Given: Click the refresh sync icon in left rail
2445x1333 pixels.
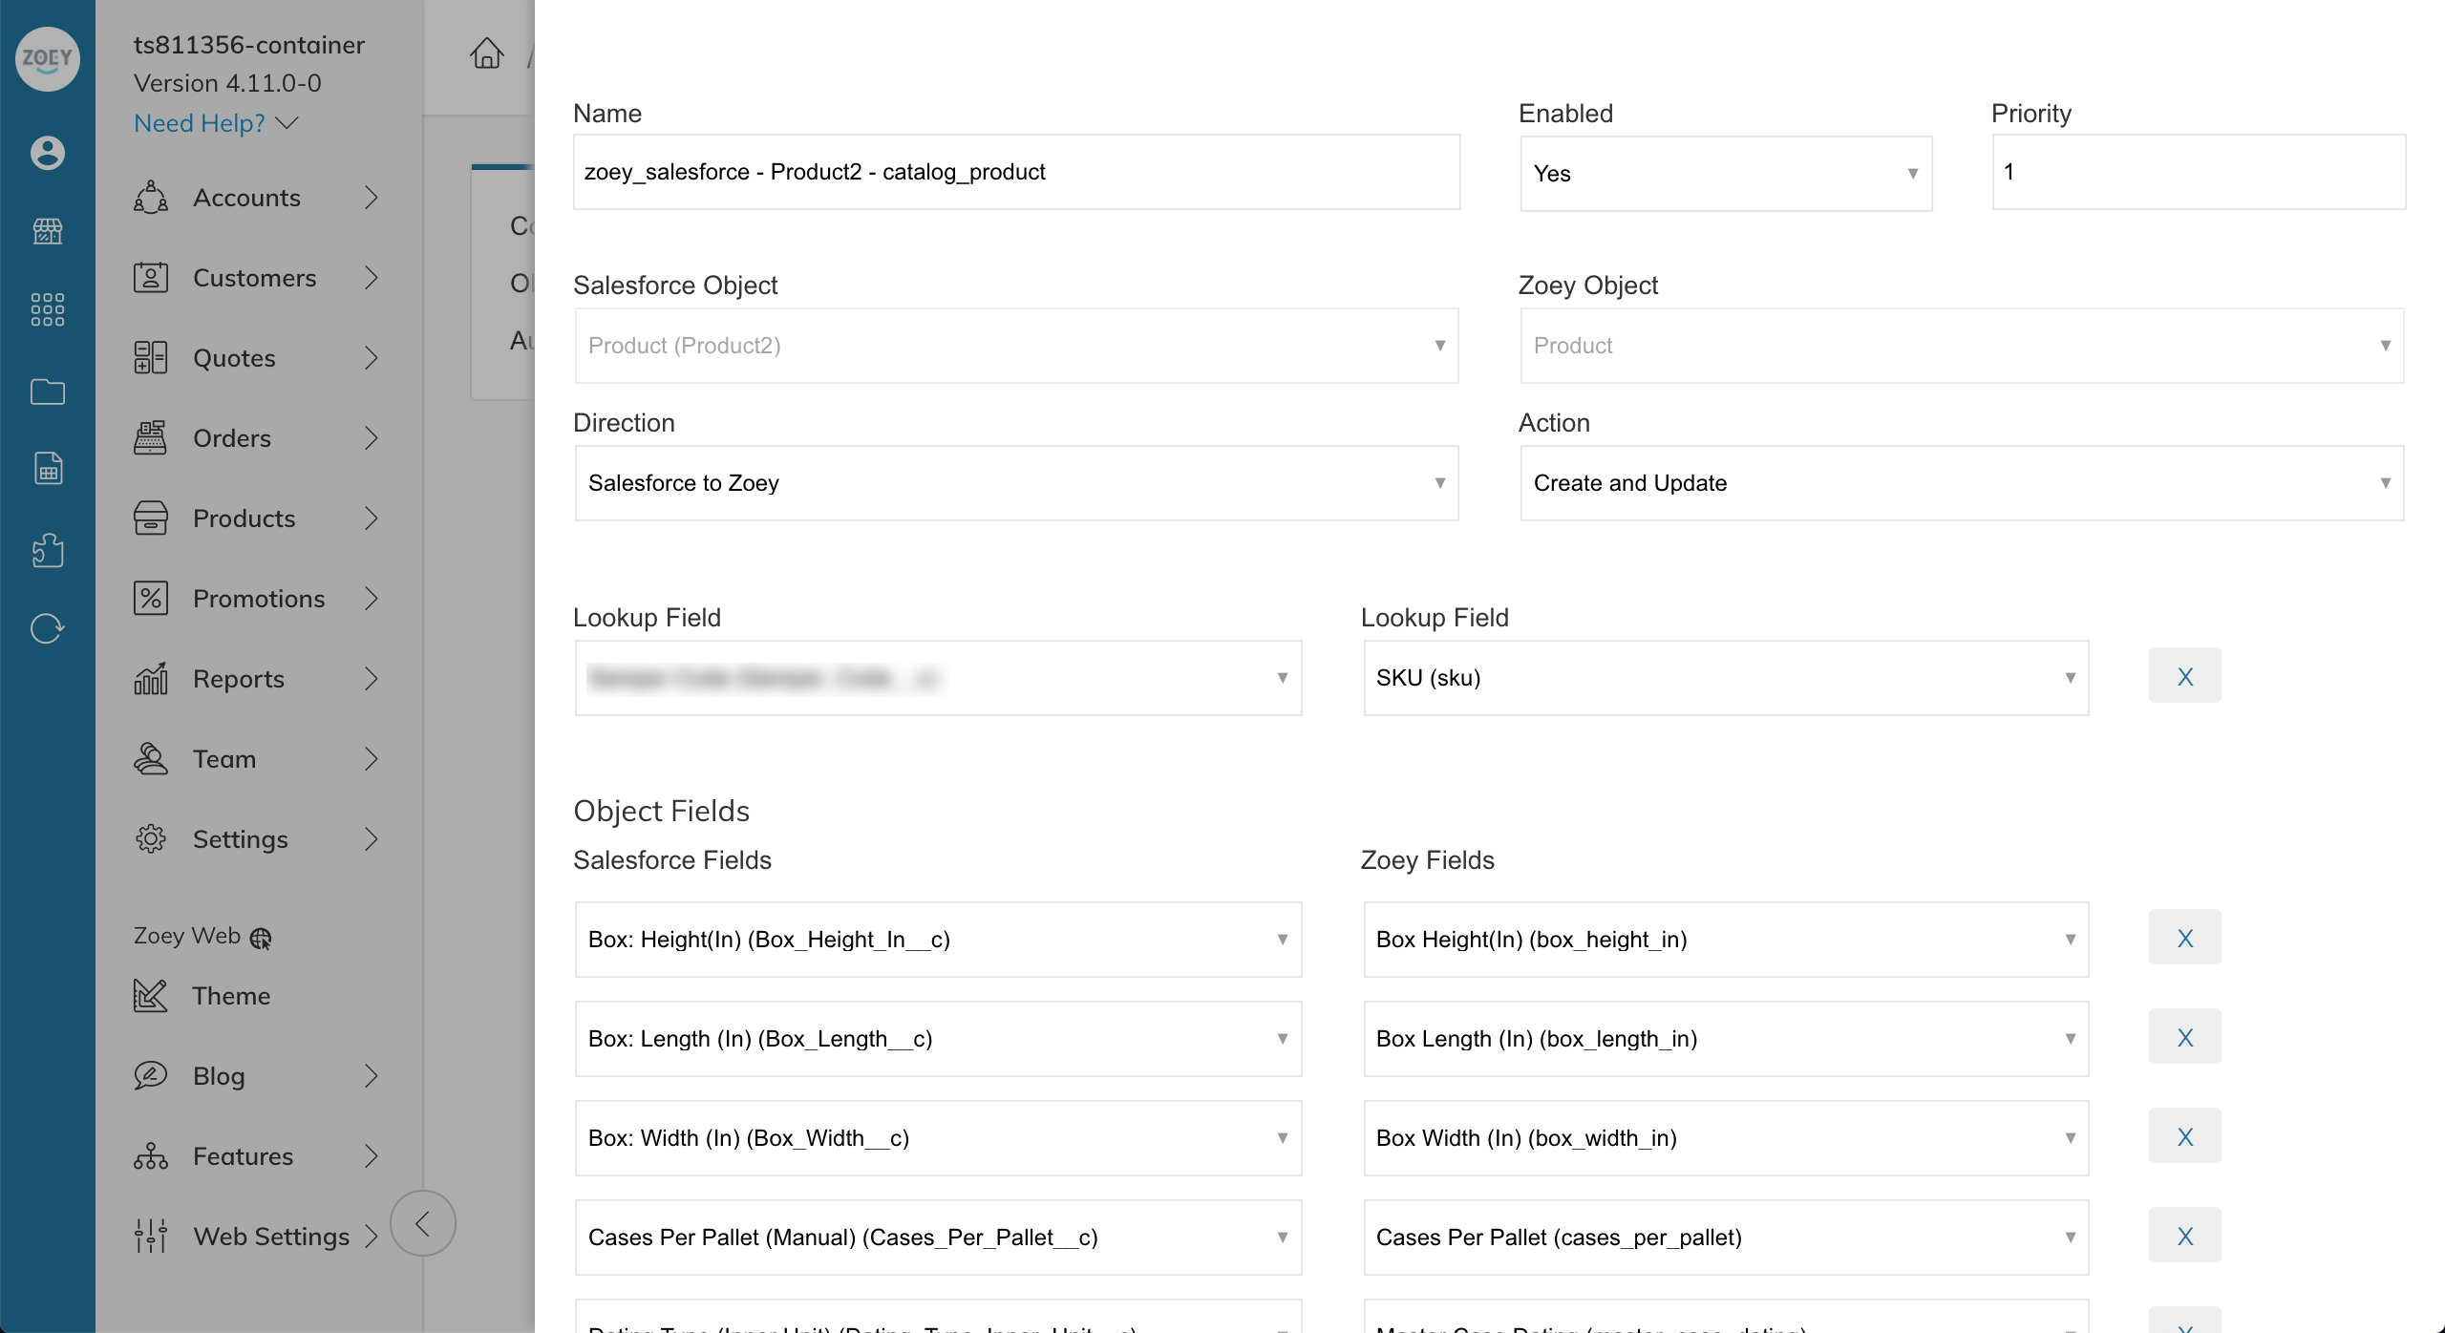Looking at the screenshot, I should [47, 629].
